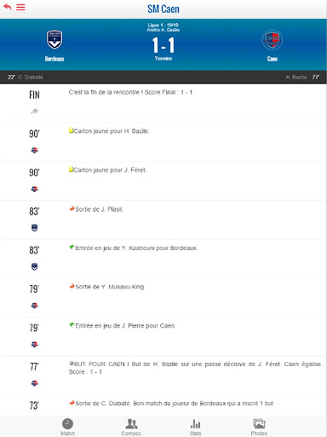327x437 pixels.
Task: Tap red exit arrow for J. Plasil
Action: [x=72, y=208]
